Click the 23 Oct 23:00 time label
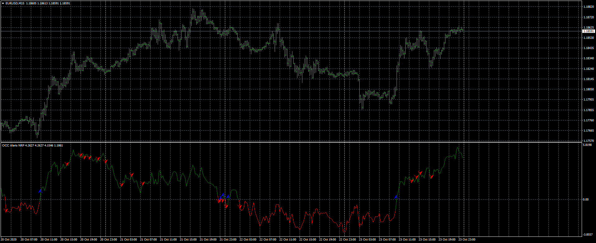The height and width of the screenshot is (243, 596). click(467, 240)
